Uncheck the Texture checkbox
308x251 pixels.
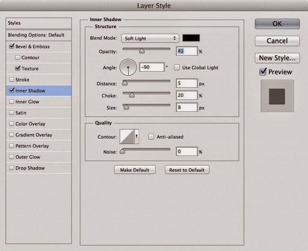[x=18, y=68]
